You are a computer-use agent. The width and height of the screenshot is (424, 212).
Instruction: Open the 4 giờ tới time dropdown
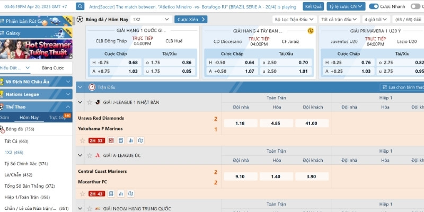pyautogui.click(x=376, y=20)
